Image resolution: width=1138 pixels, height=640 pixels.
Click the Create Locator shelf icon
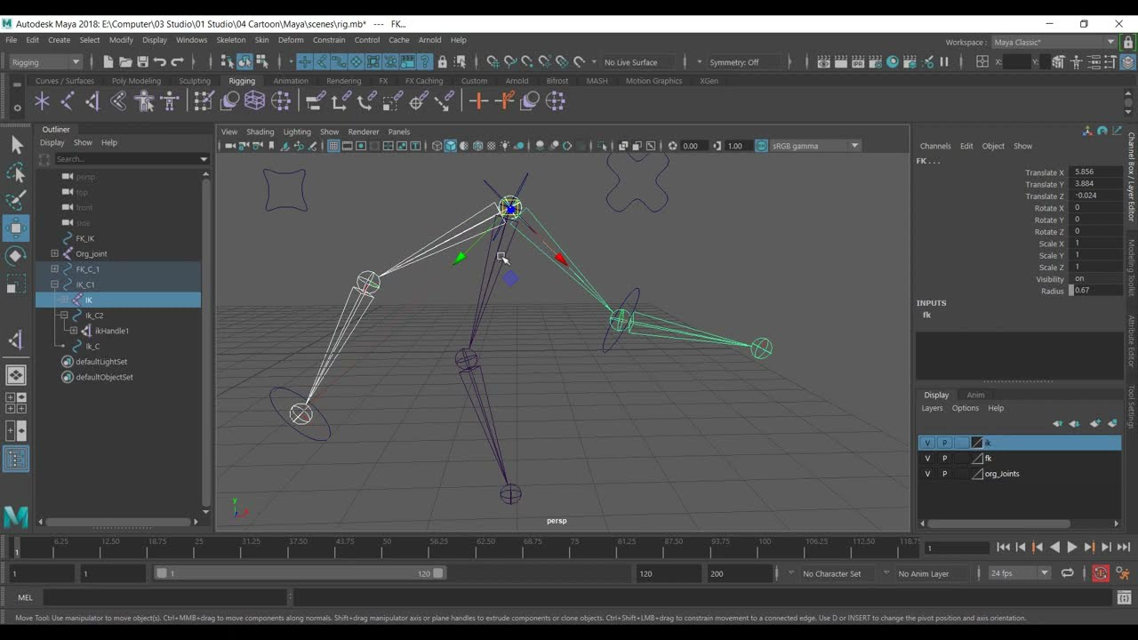[42, 101]
